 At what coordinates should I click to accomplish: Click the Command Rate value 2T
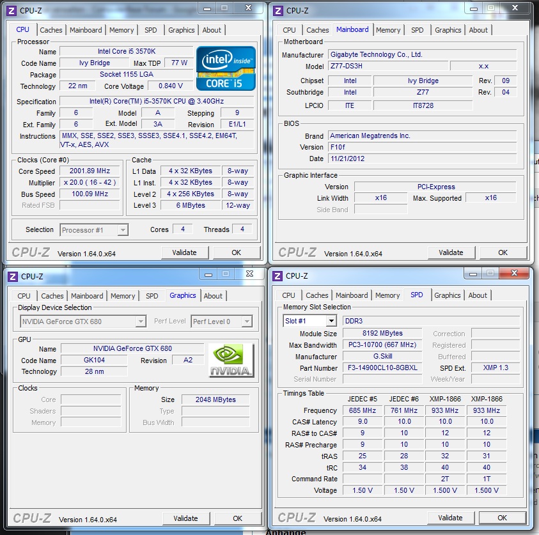445,479
